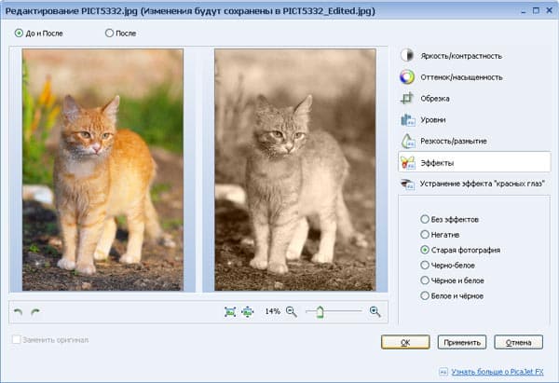Image resolution: width=559 pixels, height=383 pixels.
Task: Click the Отмена button
Action: (518, 342)
